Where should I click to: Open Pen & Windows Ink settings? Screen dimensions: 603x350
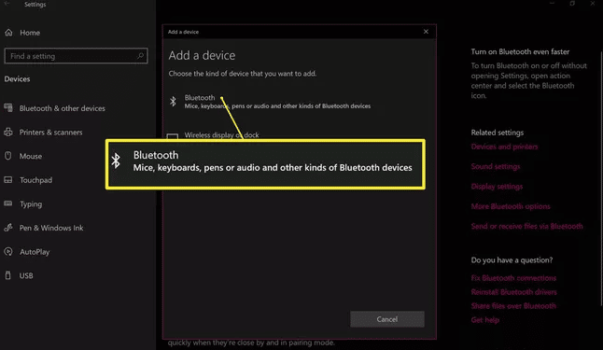tap(50, 228)
